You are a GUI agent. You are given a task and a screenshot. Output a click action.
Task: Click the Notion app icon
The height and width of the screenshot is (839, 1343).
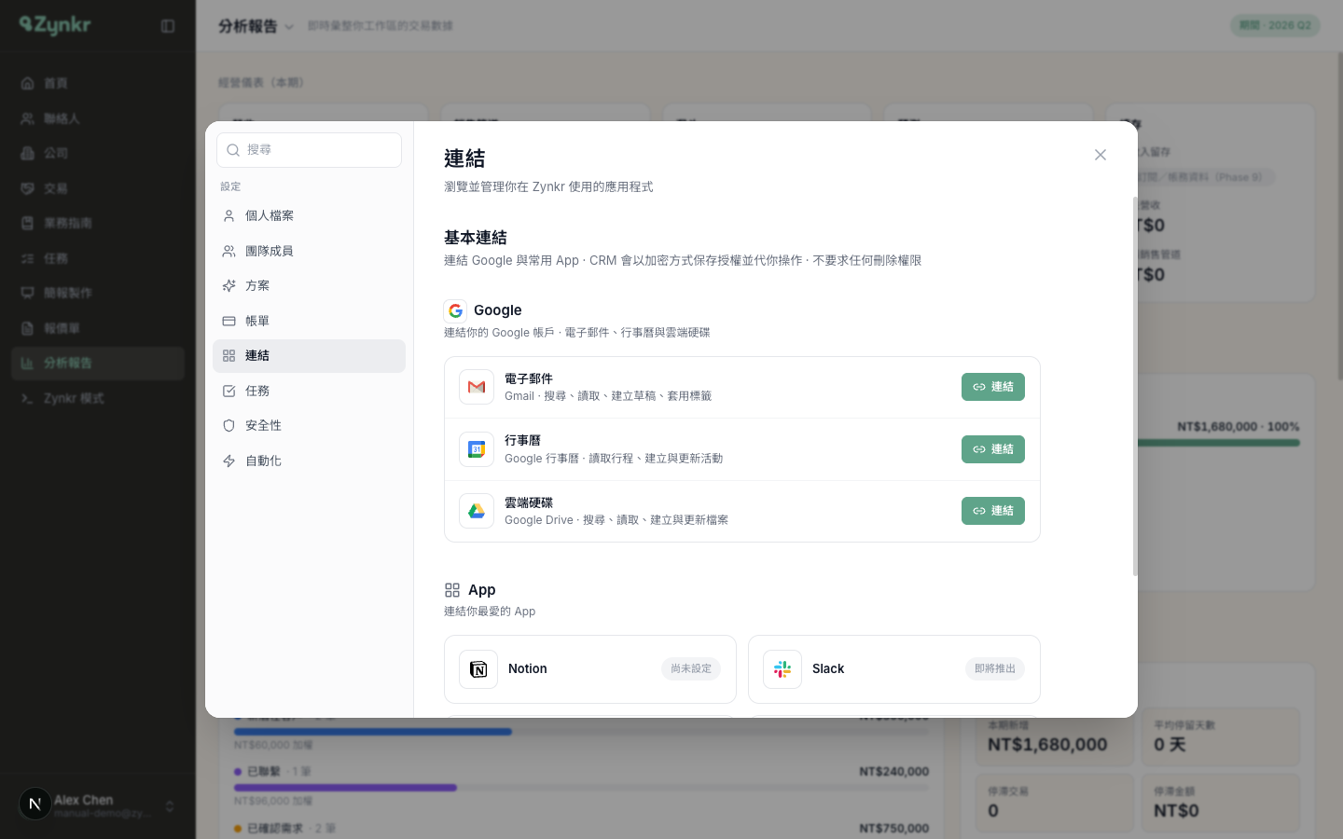point(478,669)
